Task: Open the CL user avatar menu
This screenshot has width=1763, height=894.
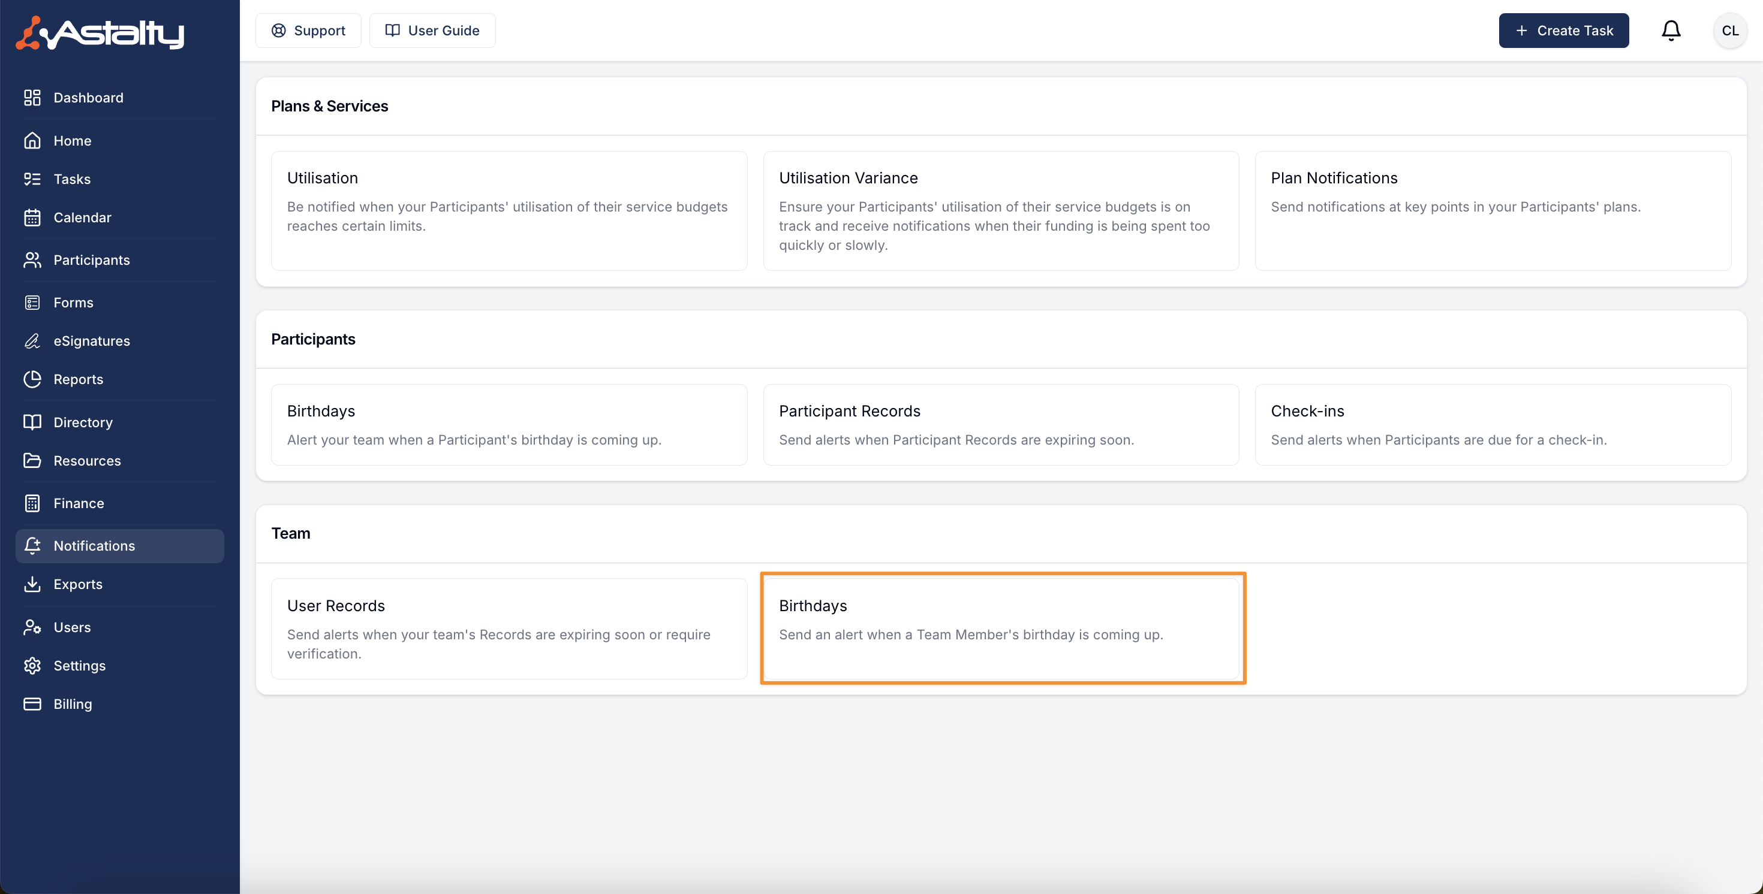Action: coord(1729,31)
